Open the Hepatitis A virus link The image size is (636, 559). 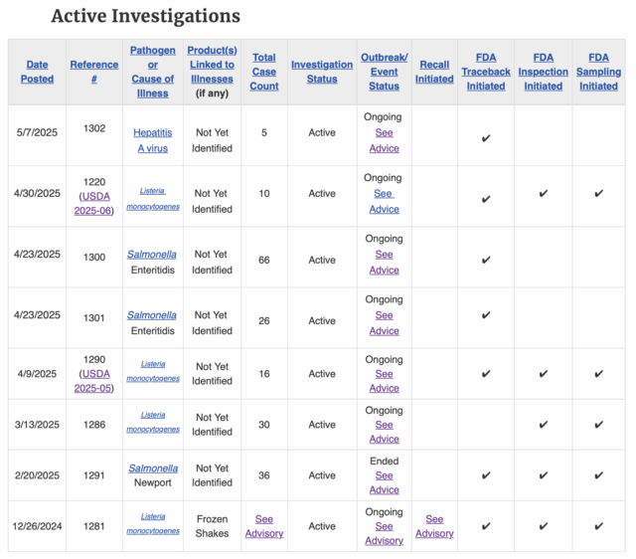tap(153, 140)
